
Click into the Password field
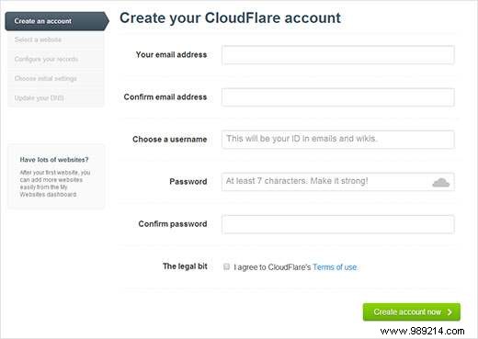click(338, 182)
